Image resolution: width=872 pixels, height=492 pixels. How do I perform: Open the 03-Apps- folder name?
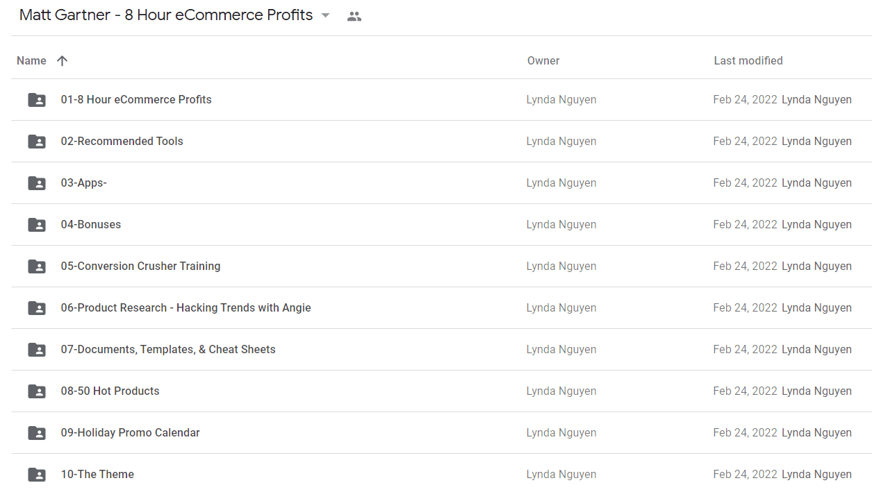click(83, 183)
